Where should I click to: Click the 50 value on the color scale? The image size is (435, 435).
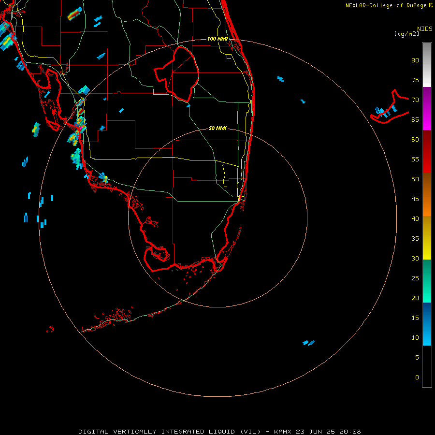415,179
